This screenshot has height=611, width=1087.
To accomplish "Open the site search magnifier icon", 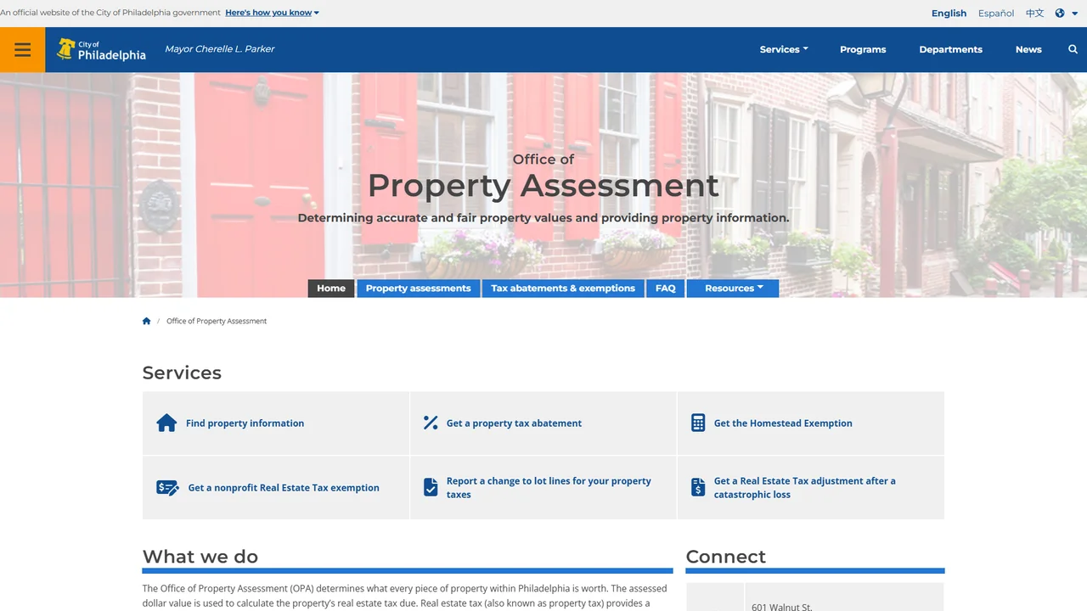I will (1073, 49).
